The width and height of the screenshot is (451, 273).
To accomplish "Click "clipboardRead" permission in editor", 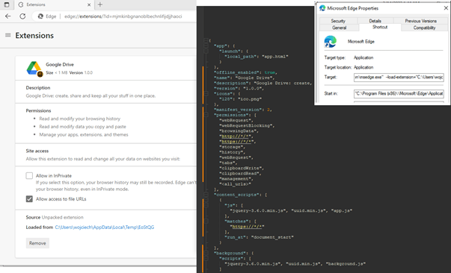I will [240, 173].
